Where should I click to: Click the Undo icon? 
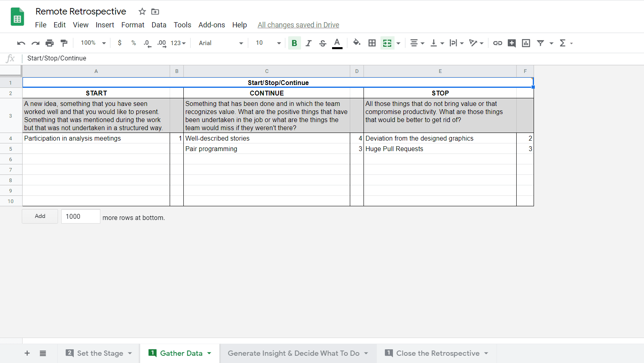(x=21, y=43)
